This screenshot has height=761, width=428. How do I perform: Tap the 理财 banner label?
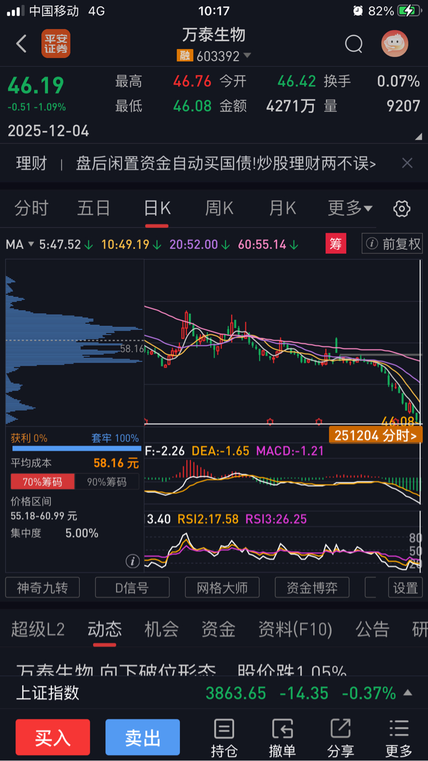point(32,163)
